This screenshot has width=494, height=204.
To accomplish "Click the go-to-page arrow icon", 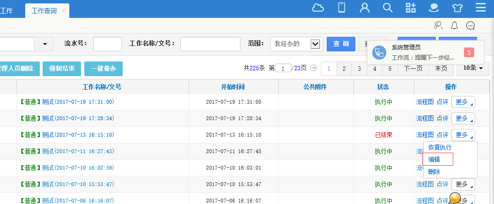I will (314, 68).
